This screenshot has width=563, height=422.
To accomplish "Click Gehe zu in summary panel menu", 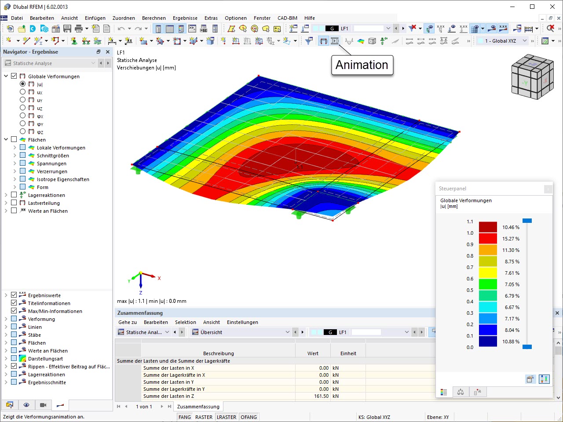I will point(128,322).
